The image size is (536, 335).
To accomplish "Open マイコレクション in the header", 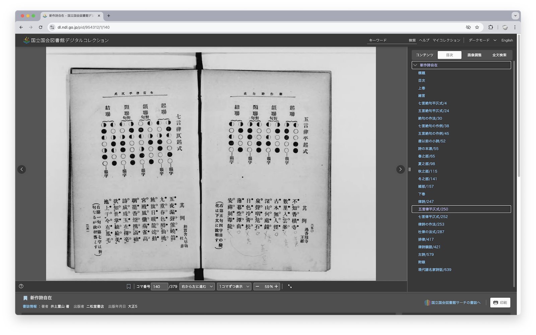I will pos(446,40).
